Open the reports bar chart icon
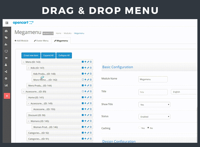The image size is (200, 147). click(x=7, y=85)
